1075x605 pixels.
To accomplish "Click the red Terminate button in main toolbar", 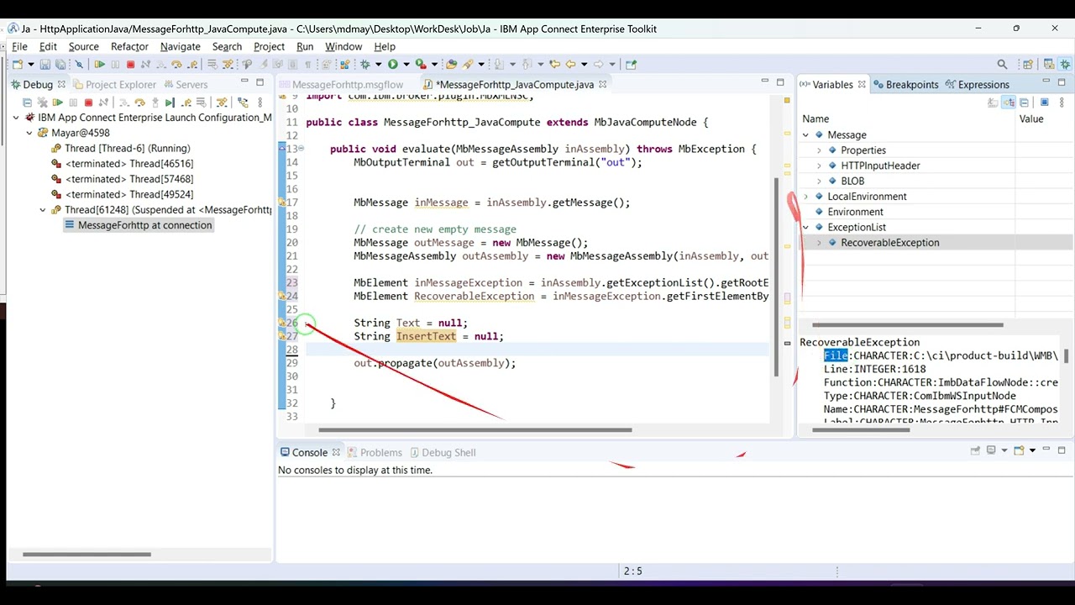I will pyautogui.click(x=130, y=64).
